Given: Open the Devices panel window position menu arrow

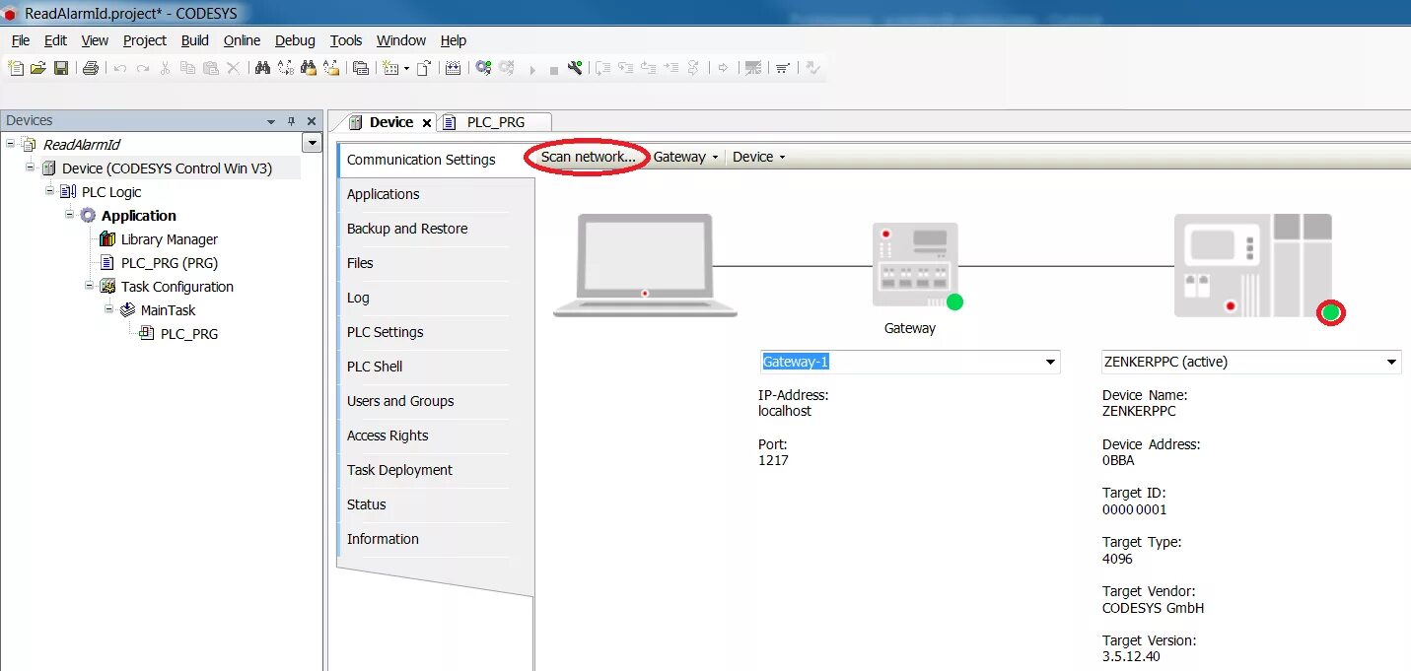Looking at the screenshot, I should pos(271,121).
